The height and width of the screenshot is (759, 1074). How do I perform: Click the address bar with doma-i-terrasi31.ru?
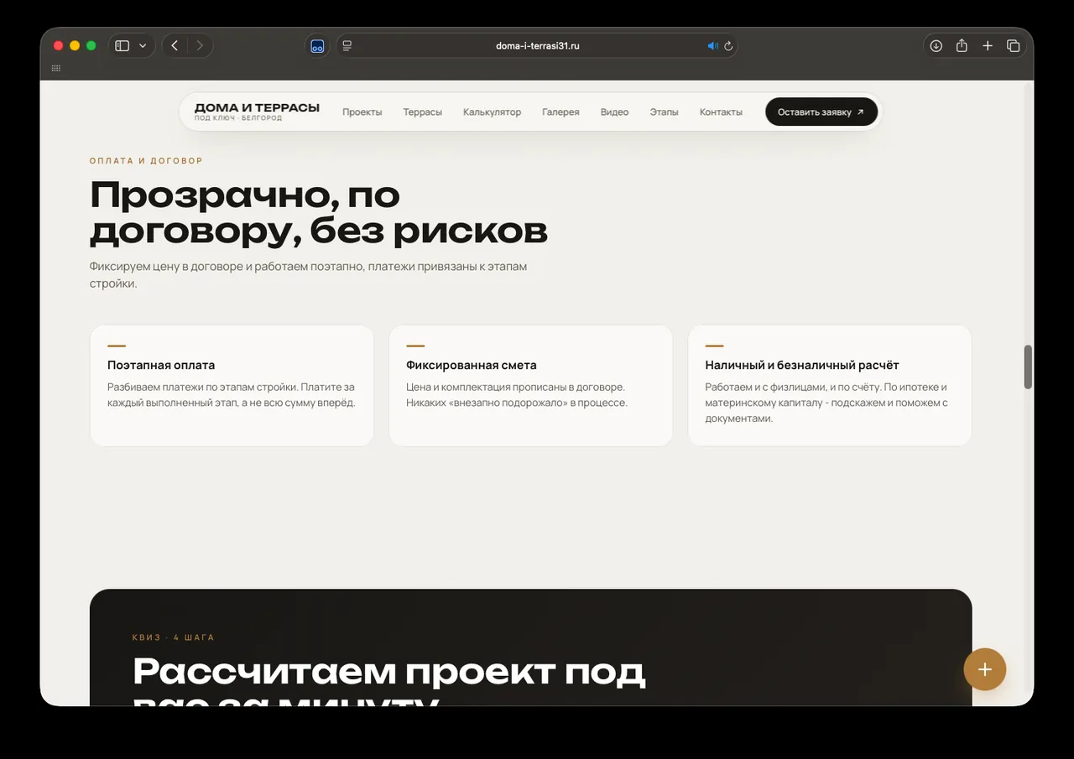[537, 46]
